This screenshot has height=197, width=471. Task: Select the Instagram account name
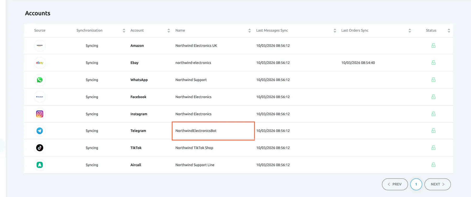pyautogui.click(x=139, y=114)
